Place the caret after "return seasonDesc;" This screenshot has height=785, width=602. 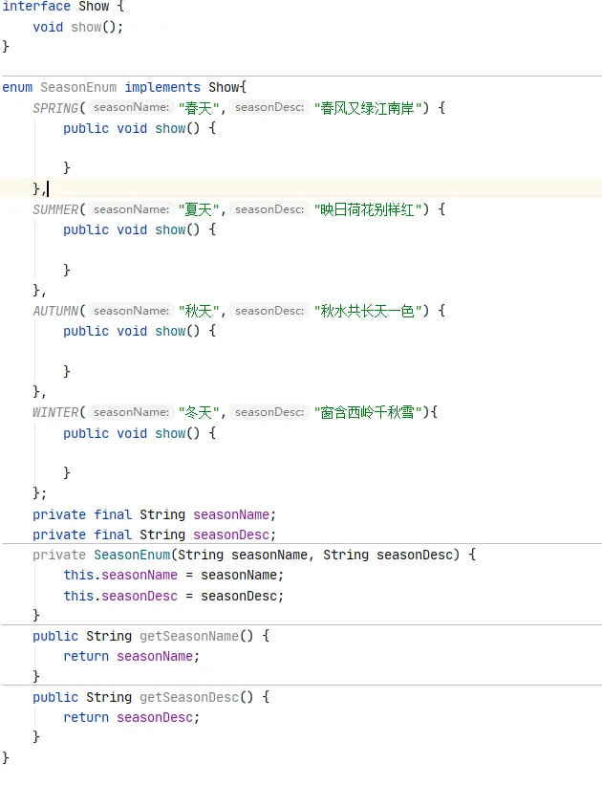200,718
